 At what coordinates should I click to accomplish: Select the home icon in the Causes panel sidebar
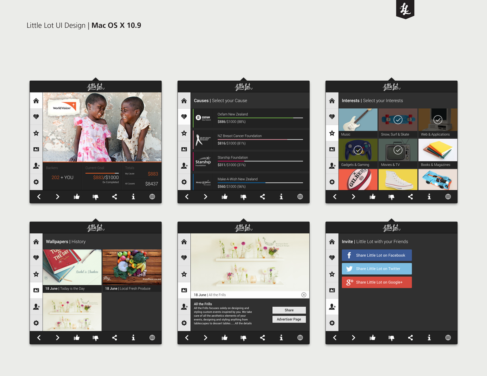coord(184,101)
